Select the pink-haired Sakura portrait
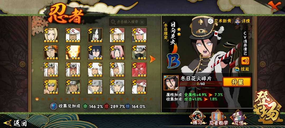Viewport: 285px width, 128px height. [117, 52]
